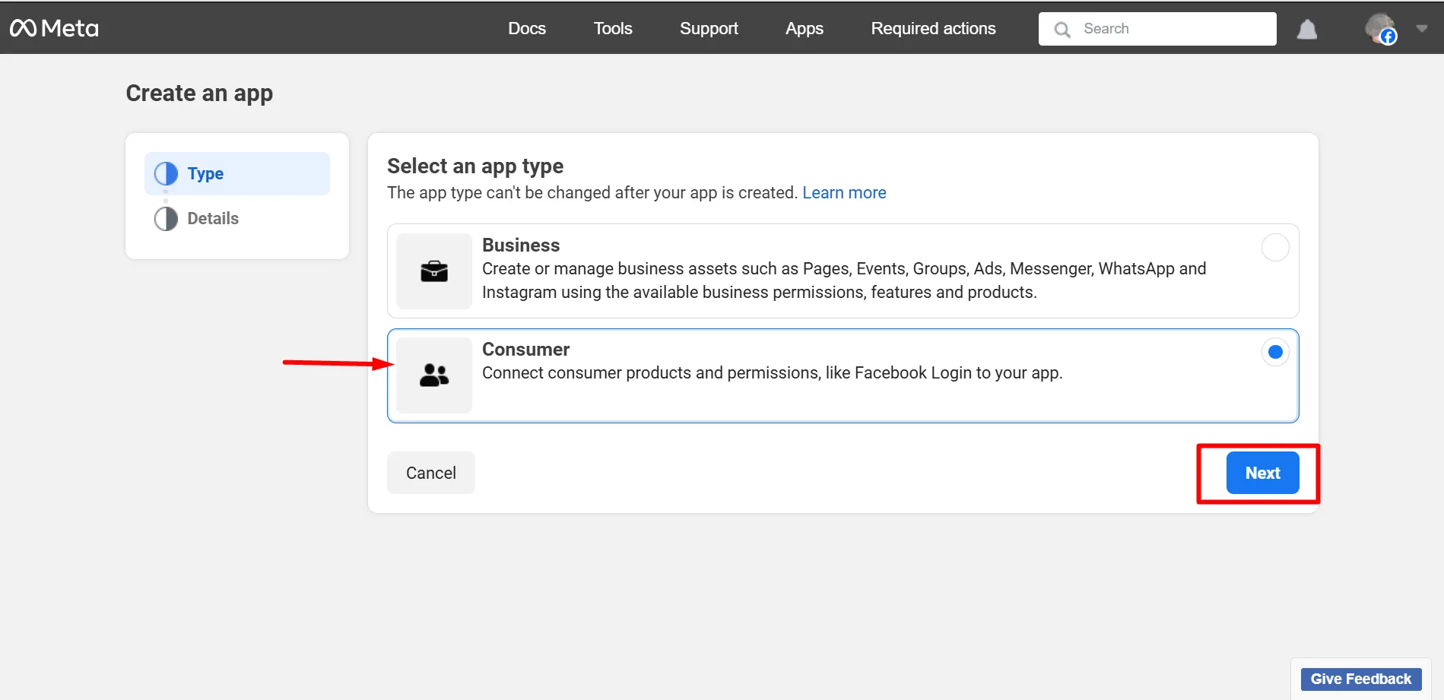The height and width of the screenshot is (700, 1444).
Task: Click the Next button
Action: [x=1263, y=473]
